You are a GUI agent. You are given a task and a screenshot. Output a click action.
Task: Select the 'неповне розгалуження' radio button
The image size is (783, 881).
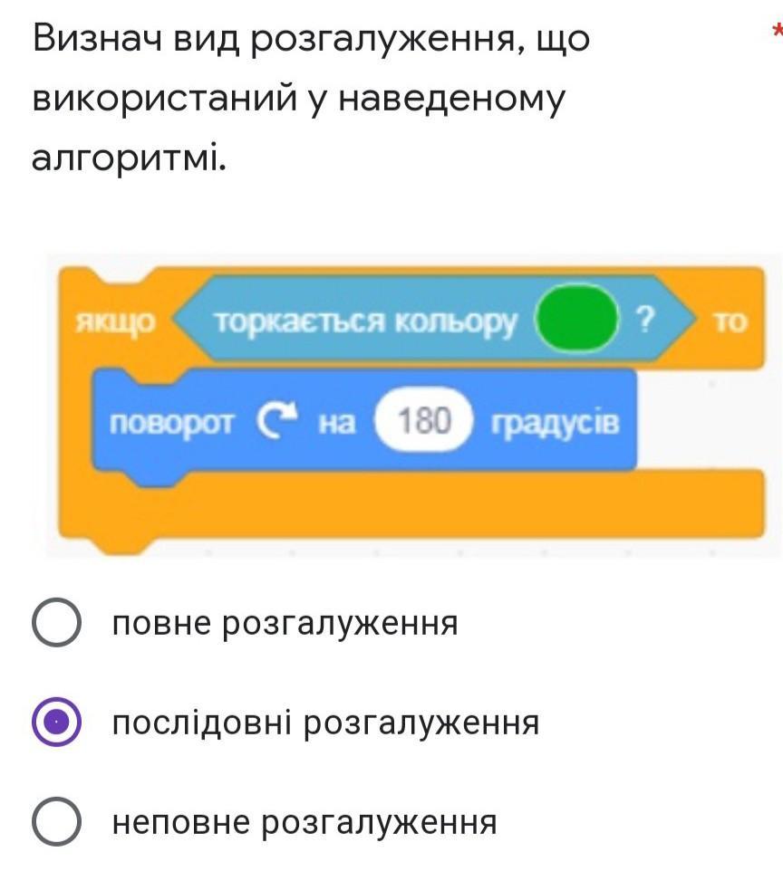click(56, 821)
